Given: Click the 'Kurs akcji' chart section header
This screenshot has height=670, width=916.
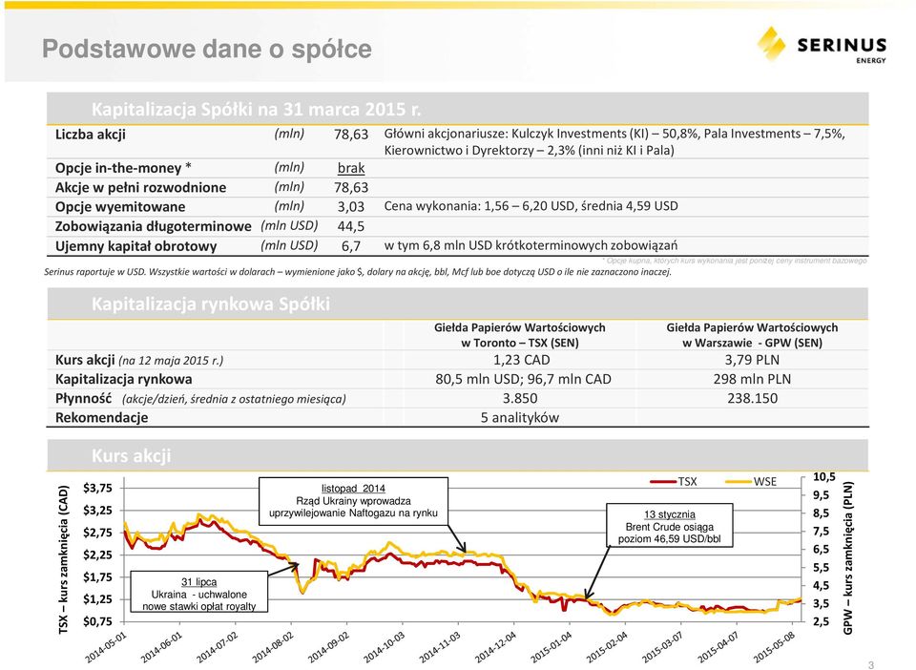Looking at the screenshot, I should [131, 455].
